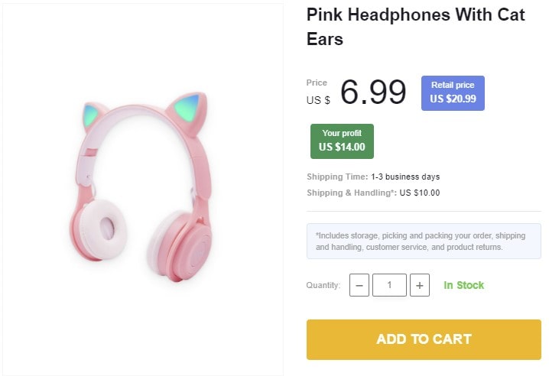Click the storage and handling info note box
Image resolution: width=549 pixels, height=376 pixels.
click(424, 241)
